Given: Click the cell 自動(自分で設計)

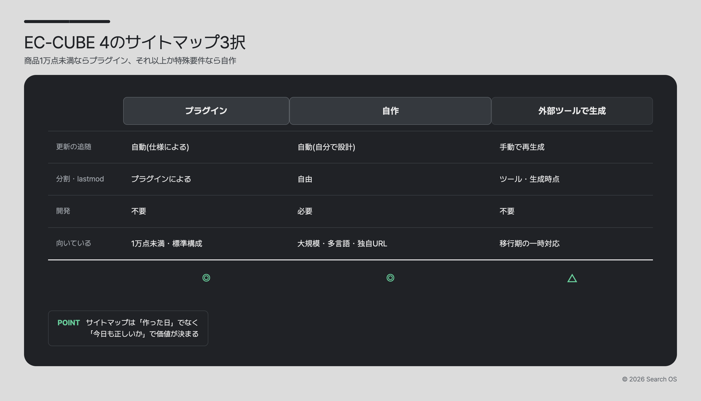Looking at the screenshot, I should pyautogui.click(x=326, y=147).
